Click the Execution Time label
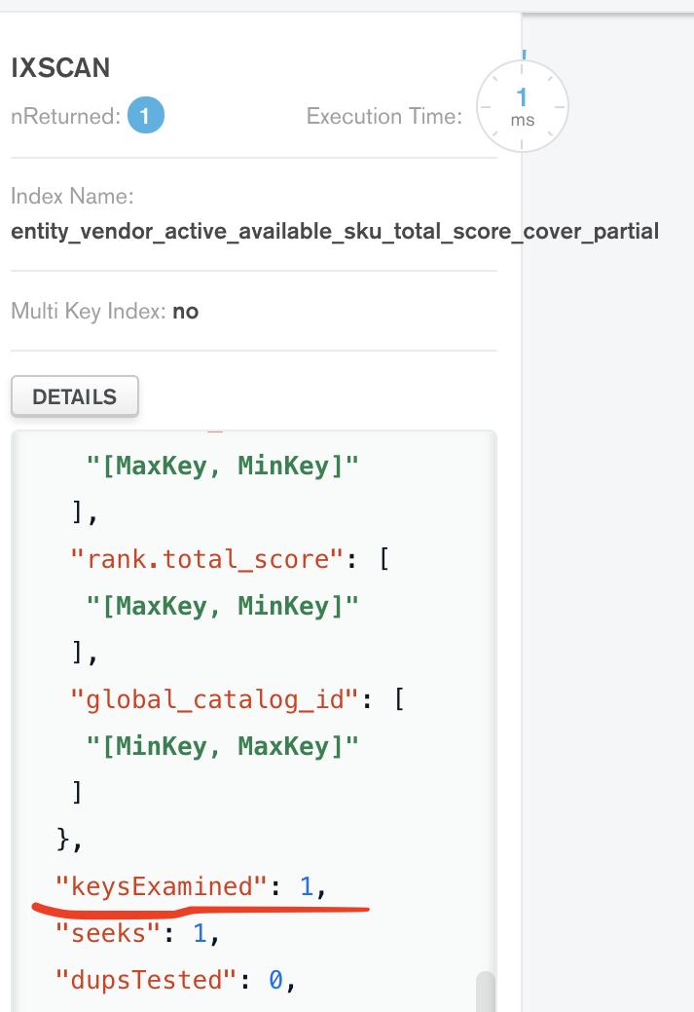This screenshot has width=694, height=1012. point(384,117)
